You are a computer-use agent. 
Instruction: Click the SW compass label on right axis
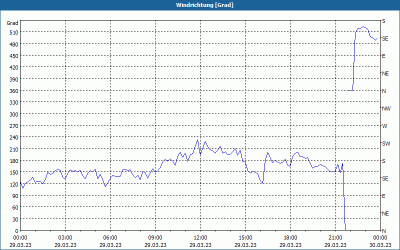click(x=386, y=143)
